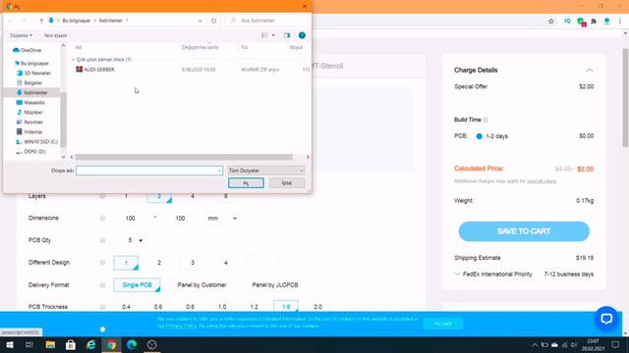The image size is (629, 353).
Task: Click Yeni klasör button
Action: point(55,35)
